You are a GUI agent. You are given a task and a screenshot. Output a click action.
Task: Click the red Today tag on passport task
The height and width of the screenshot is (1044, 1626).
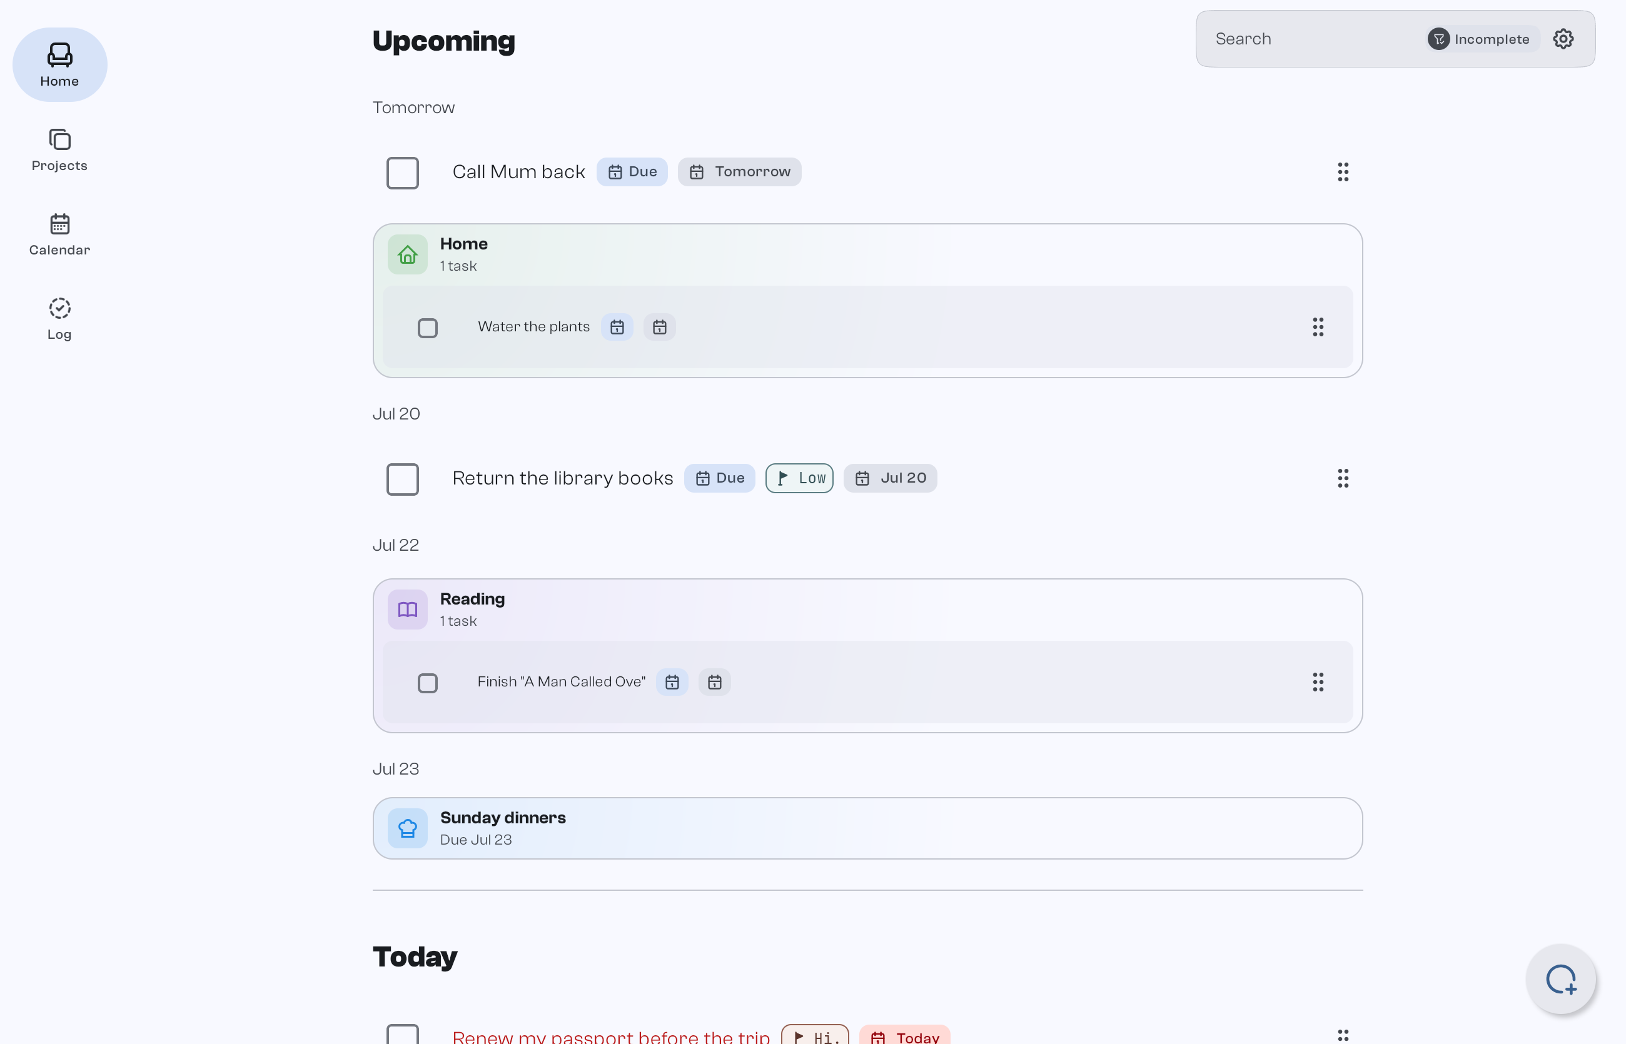click(904, 1035)
